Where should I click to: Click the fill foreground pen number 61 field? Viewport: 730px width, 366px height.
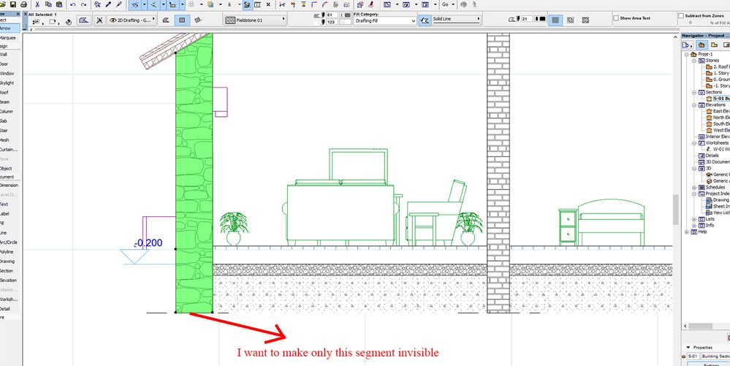[332, 15]
